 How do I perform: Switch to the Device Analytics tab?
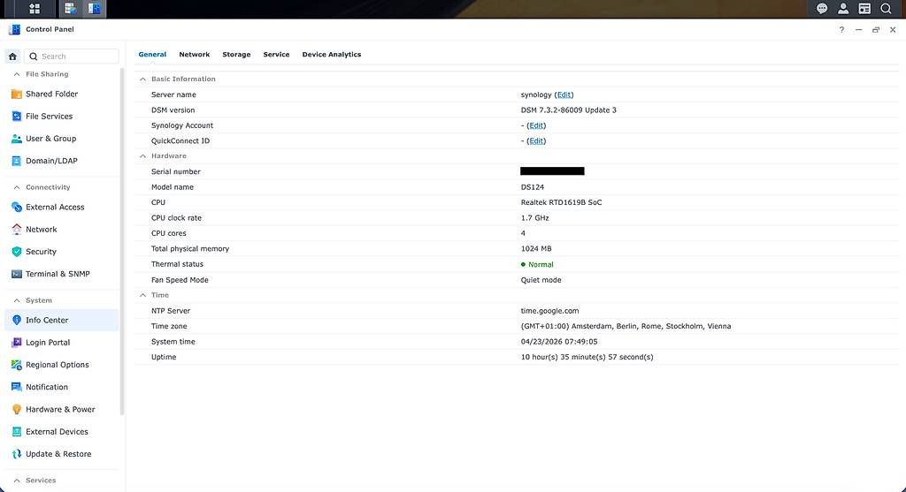[x=332, y=54]
